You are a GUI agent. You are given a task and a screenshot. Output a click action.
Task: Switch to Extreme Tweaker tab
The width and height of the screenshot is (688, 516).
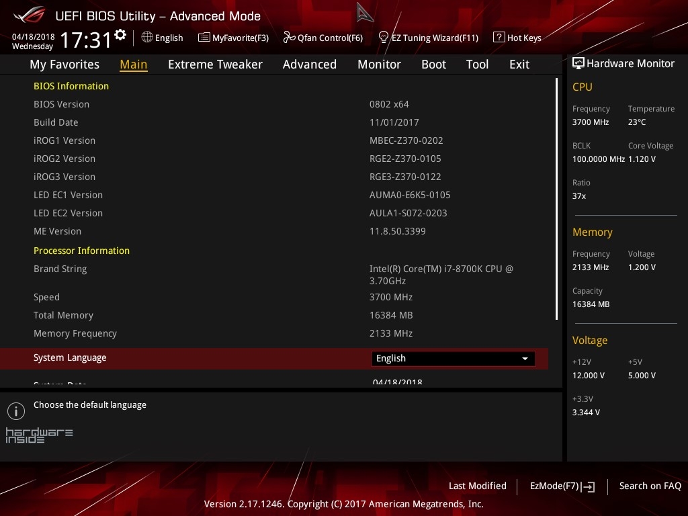pos(215,64)
